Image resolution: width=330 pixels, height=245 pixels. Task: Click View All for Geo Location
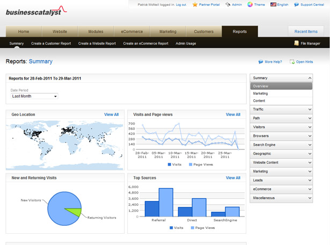point(111,114)
